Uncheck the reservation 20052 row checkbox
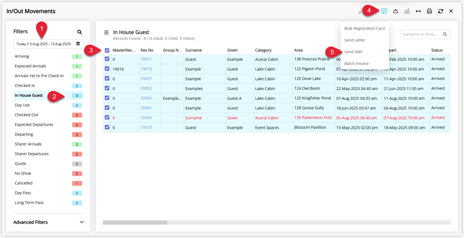The image size is (464, 238). click(x=107, y=88)
